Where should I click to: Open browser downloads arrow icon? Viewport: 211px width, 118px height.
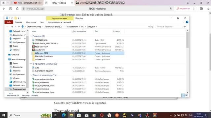(x=208, y=9)
